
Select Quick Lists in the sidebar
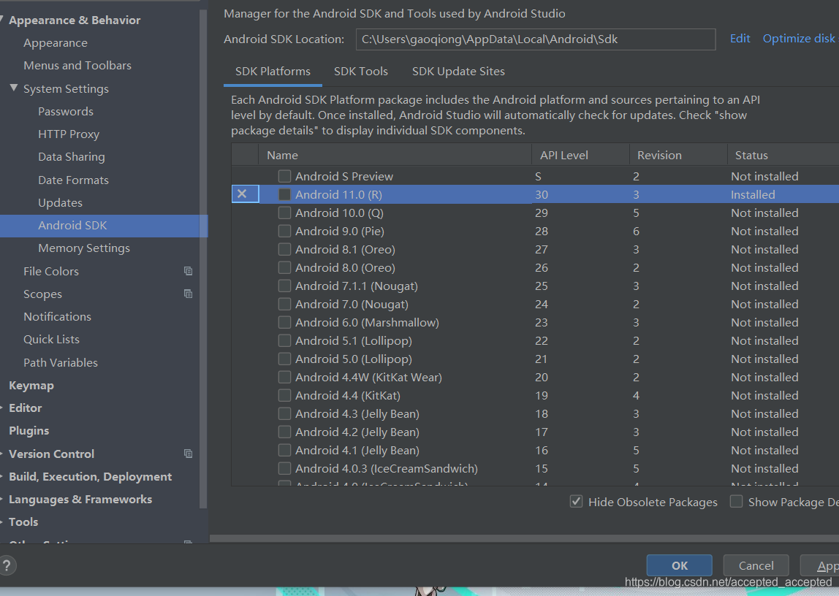tap(51, 340)
